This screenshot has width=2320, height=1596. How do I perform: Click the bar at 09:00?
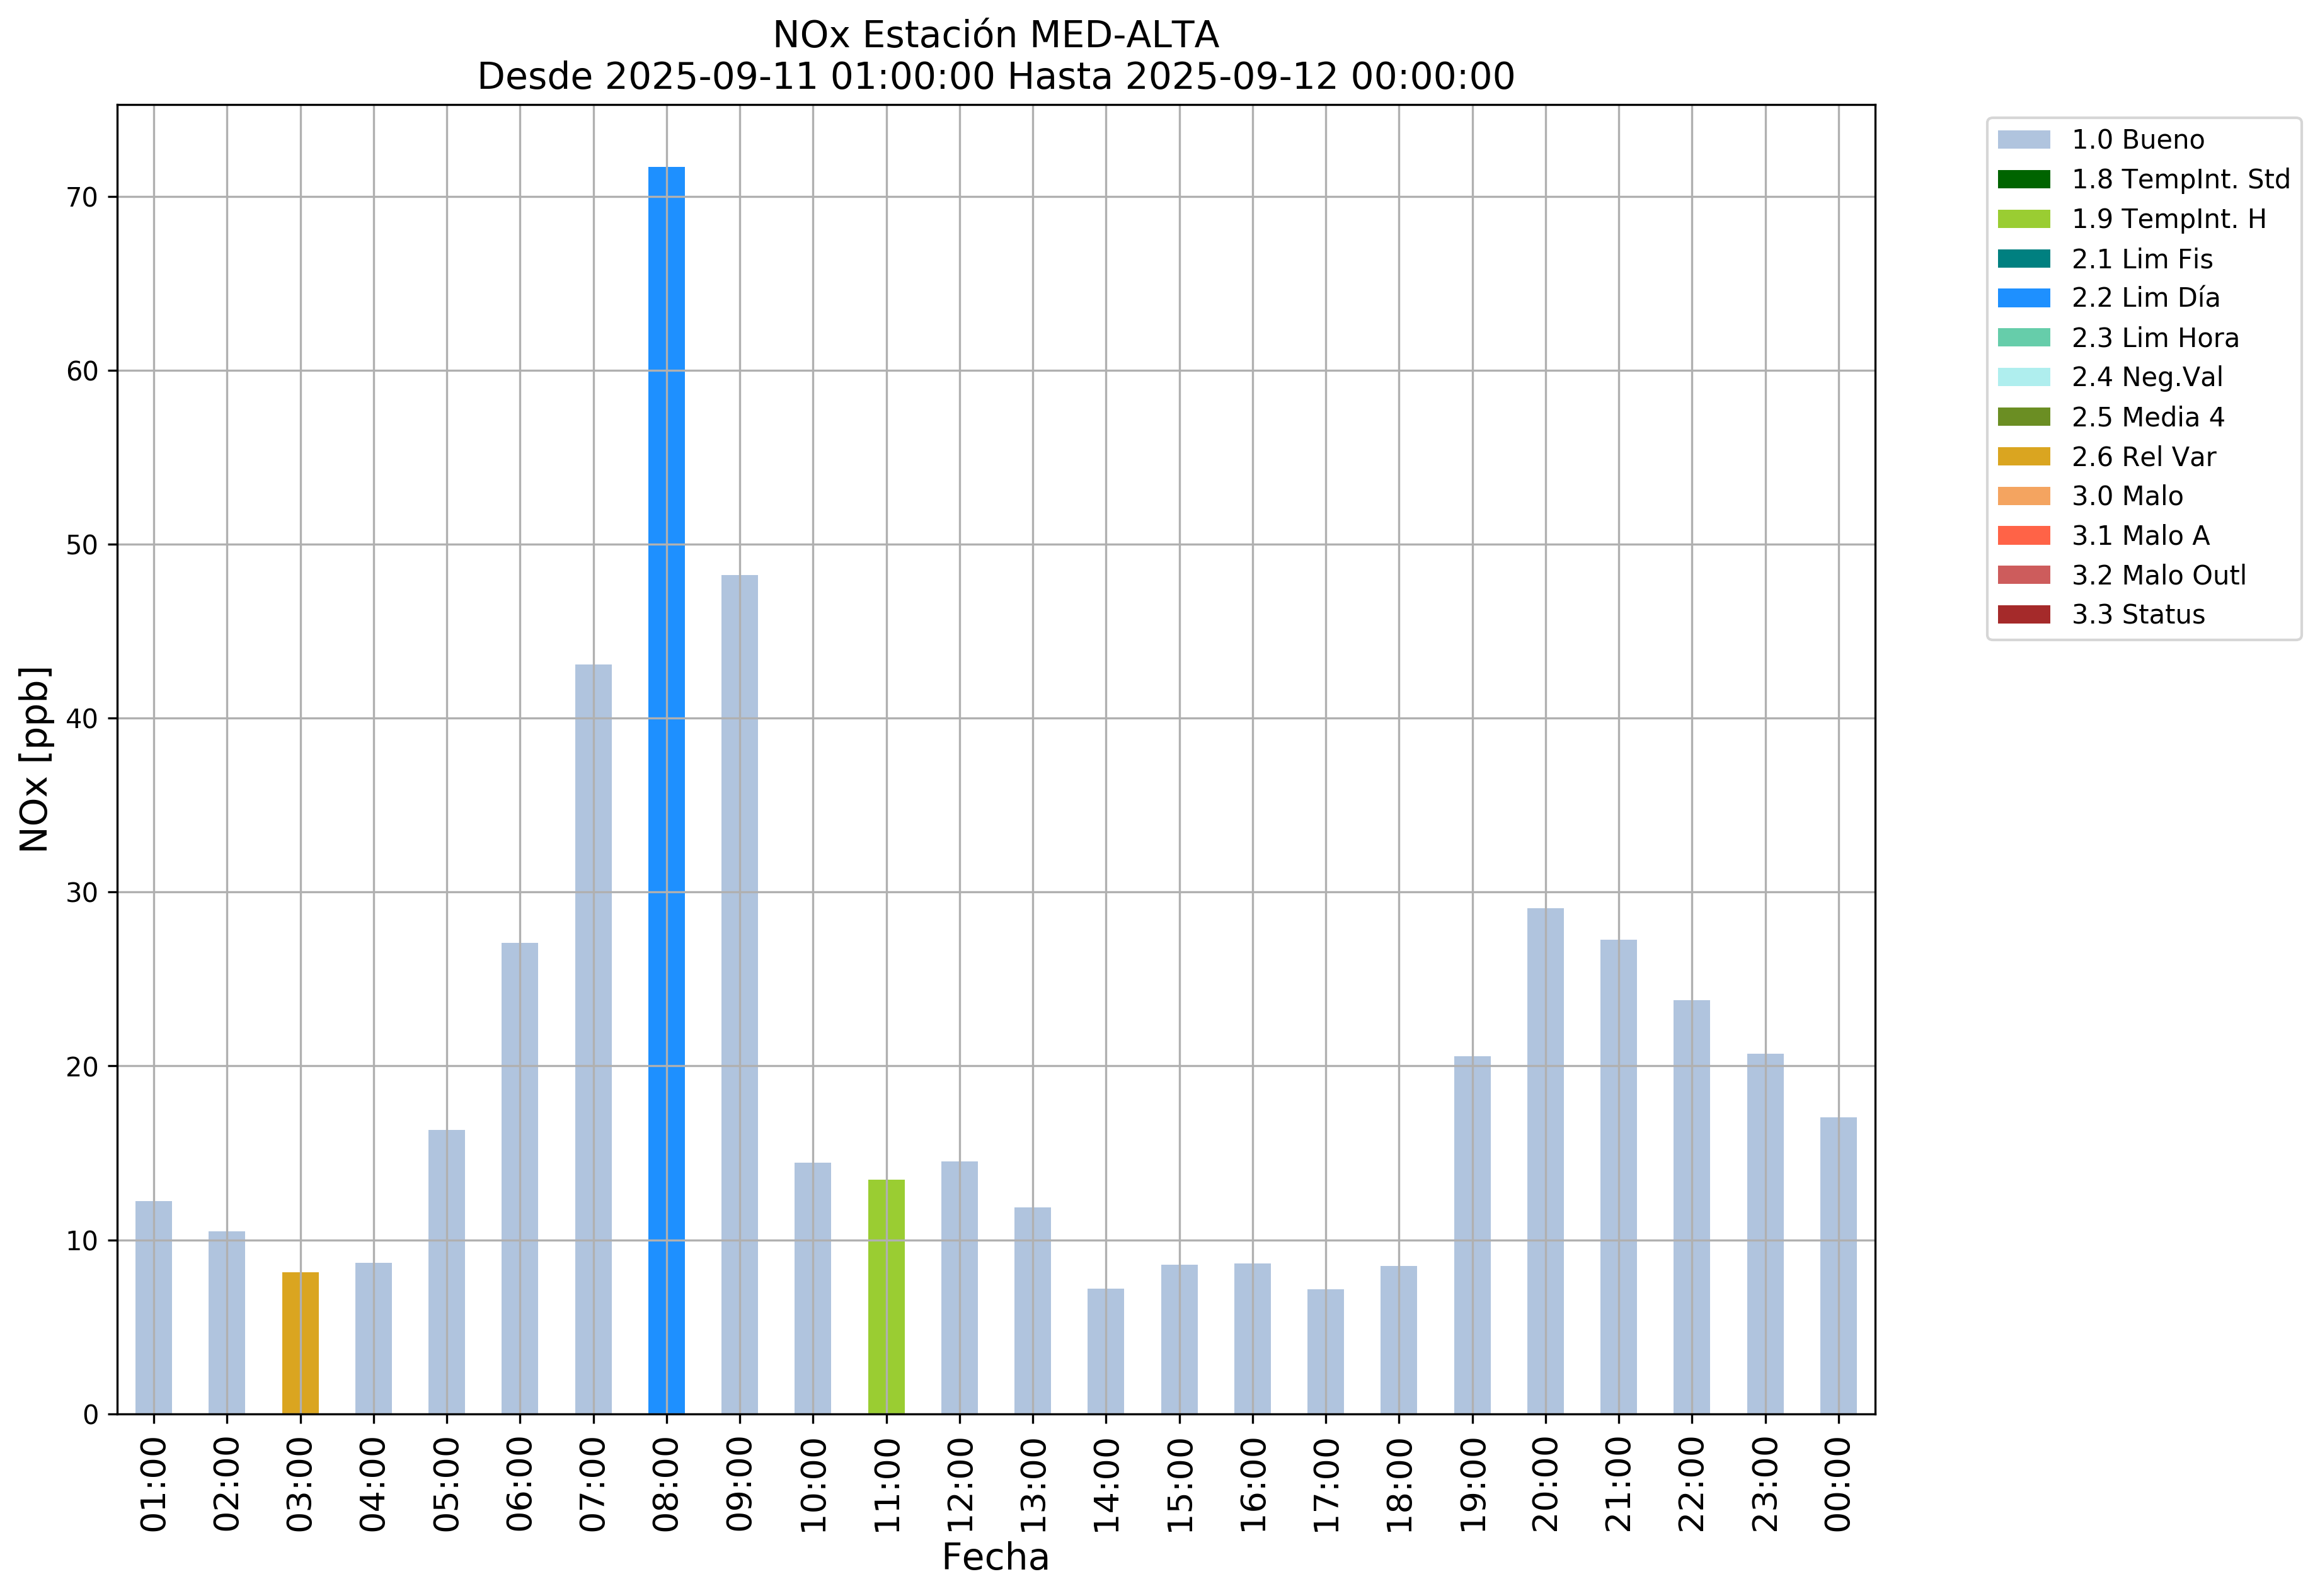point(739,995)
